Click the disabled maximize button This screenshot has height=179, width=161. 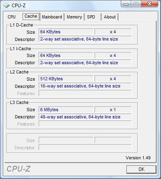point(136,4)
